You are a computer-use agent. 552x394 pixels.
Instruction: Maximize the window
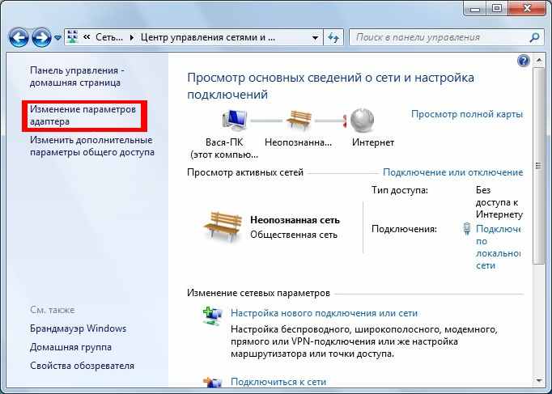point(497,8)
